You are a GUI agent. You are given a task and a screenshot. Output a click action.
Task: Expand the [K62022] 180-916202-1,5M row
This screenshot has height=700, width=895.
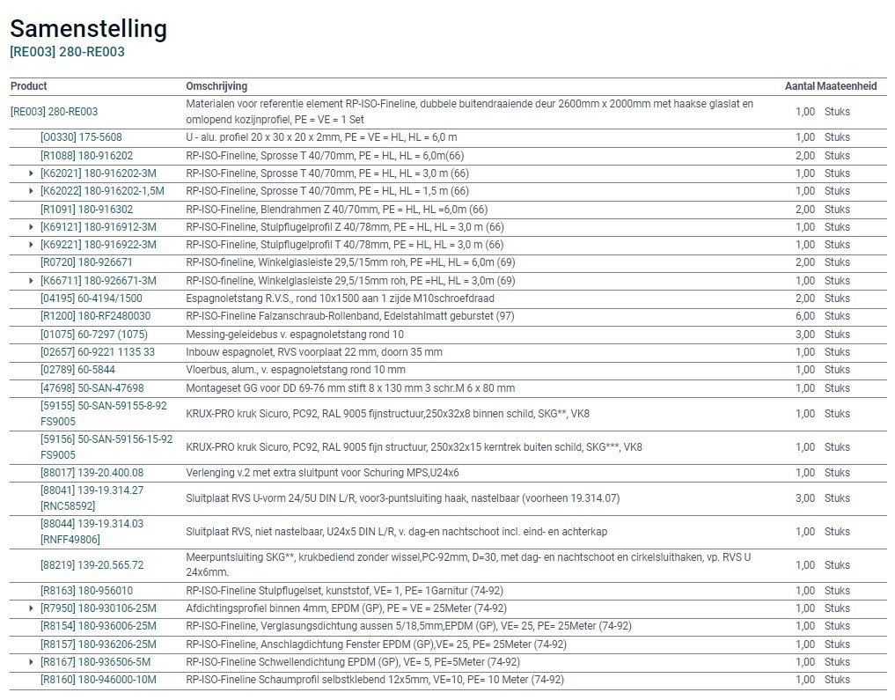pos(31,191)
